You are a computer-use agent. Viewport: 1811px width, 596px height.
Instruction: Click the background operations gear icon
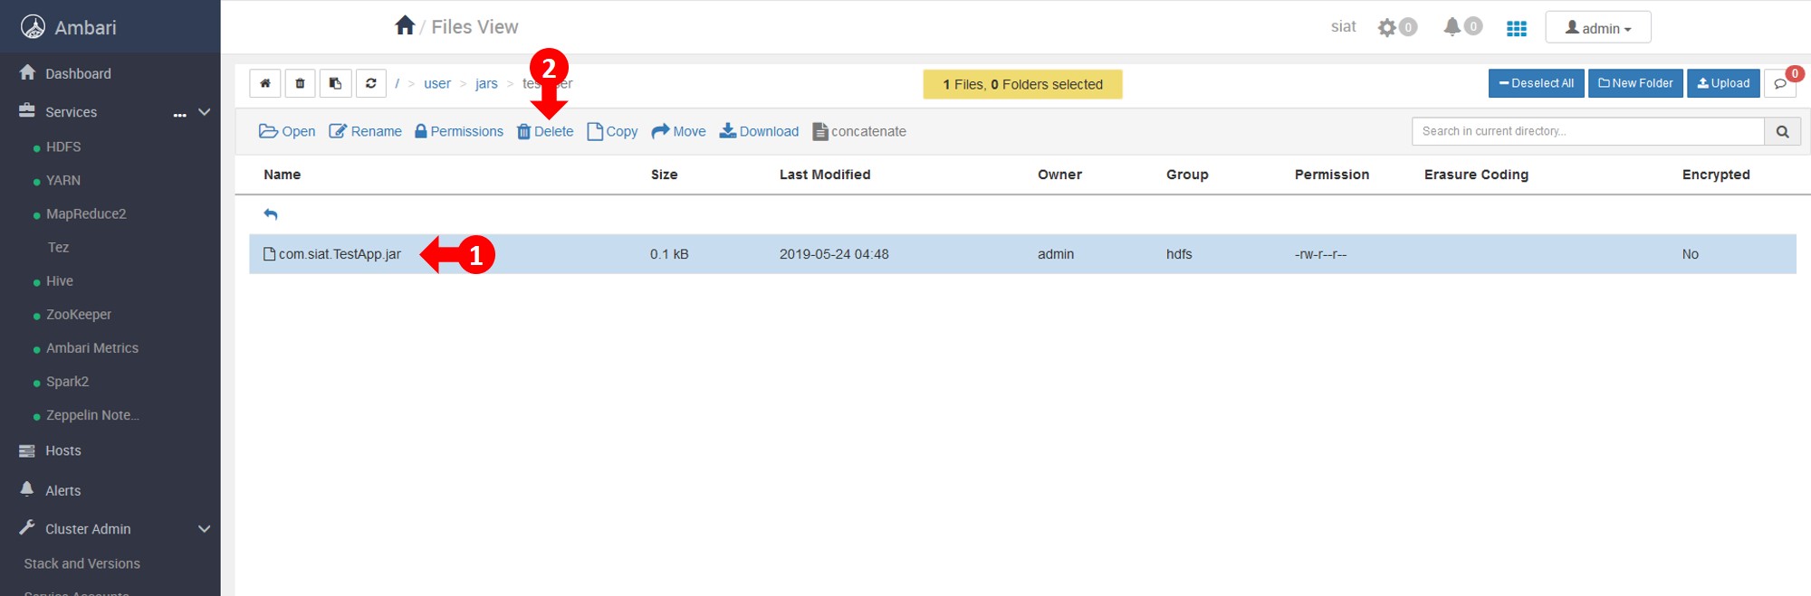click(x=1387, y=28)
